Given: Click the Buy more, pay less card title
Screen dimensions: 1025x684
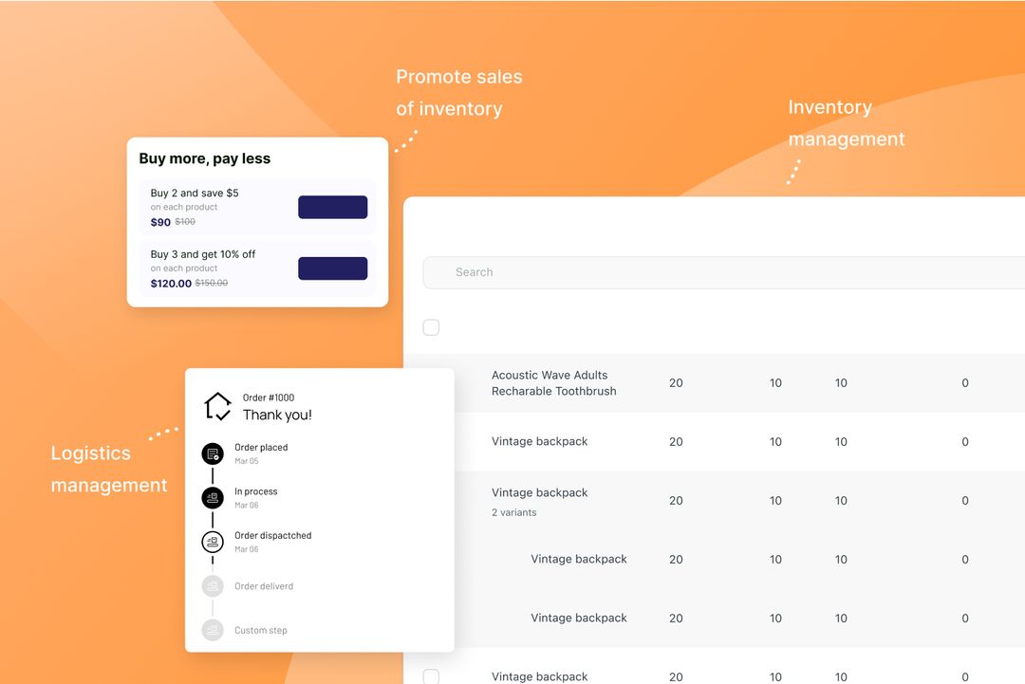Looking at the screenshot, I should (x=205, y=158).
